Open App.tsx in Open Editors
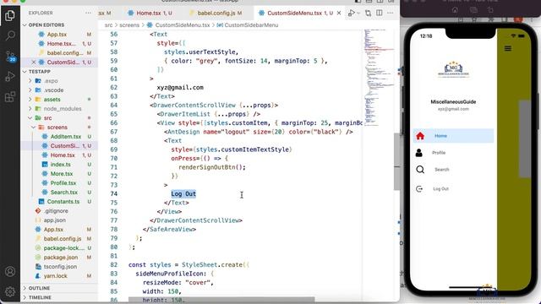Viewport: 541px width, 304px height. [x=57, y=34]
